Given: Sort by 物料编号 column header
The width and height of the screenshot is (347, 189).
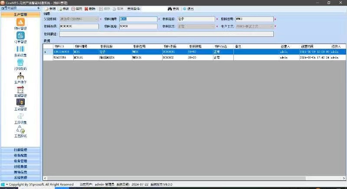Looking at the screenshot, I should [86, 46].
